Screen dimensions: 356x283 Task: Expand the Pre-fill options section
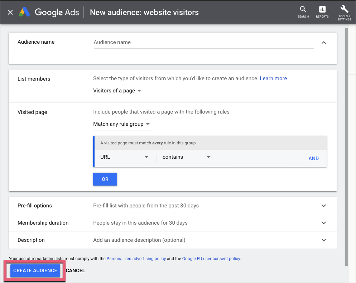324,206
